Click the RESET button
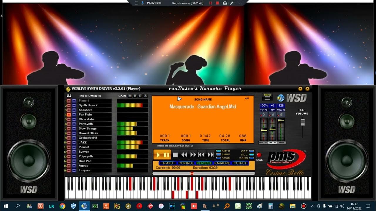The image size is (376, 211). point(282,143)
